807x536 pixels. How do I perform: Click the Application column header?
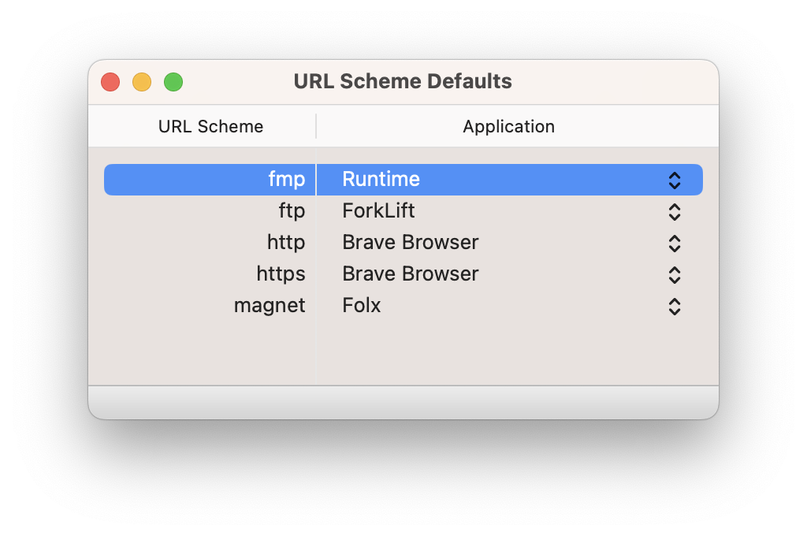[x=508, y=126]
